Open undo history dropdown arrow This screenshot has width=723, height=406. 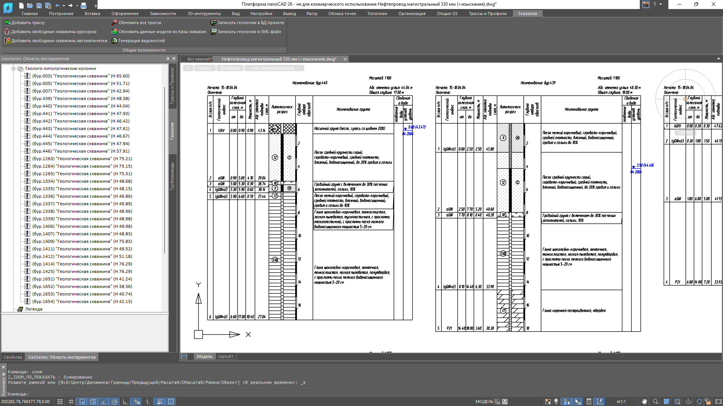point(64,5)
